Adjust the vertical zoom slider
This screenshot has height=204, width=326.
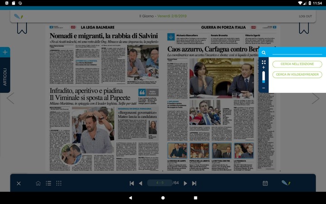pos(264,77)
